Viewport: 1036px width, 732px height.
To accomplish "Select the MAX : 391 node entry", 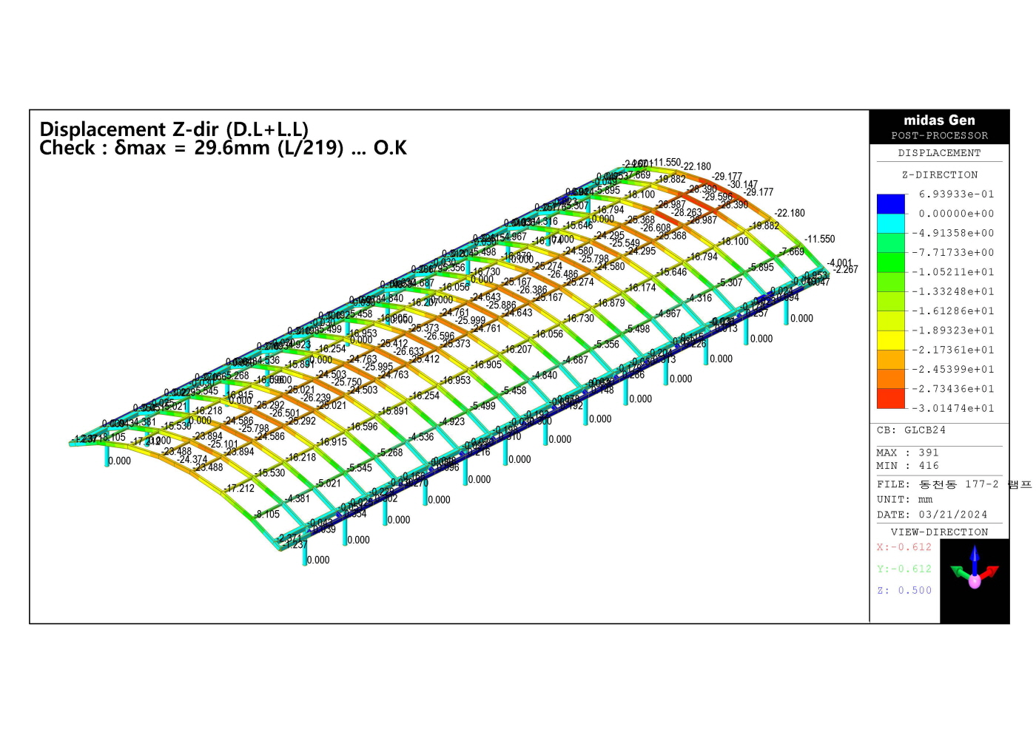I will 907,453.
